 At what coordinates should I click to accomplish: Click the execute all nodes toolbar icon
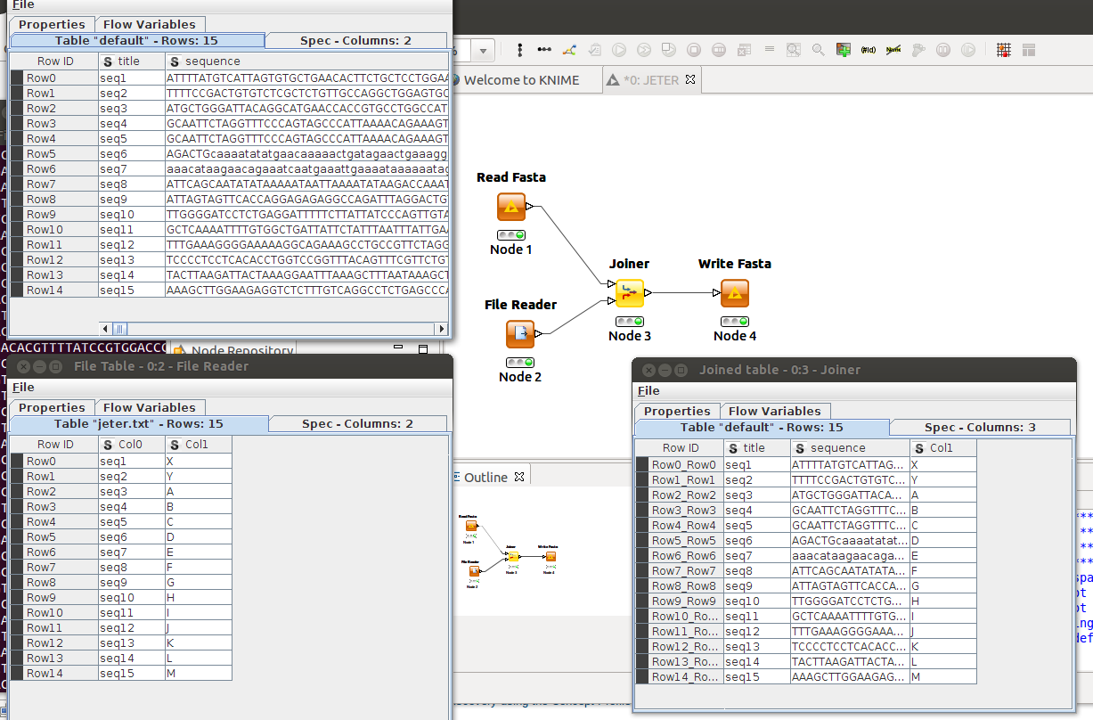(643, 49)
